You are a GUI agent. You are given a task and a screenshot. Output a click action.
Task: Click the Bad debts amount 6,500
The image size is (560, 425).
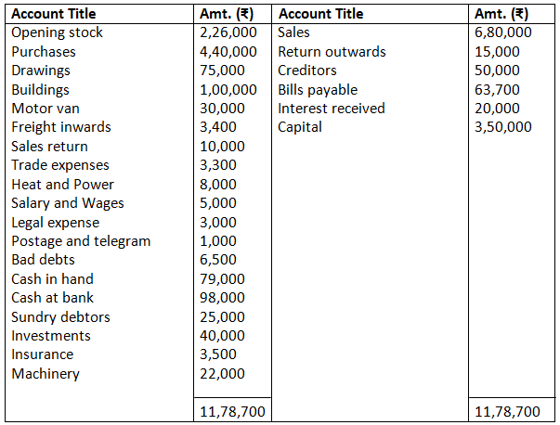(218, 260)
